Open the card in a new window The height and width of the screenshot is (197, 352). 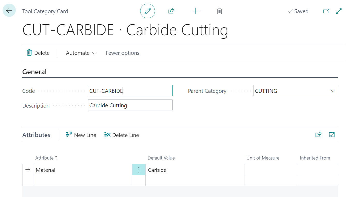click(326, 11)
